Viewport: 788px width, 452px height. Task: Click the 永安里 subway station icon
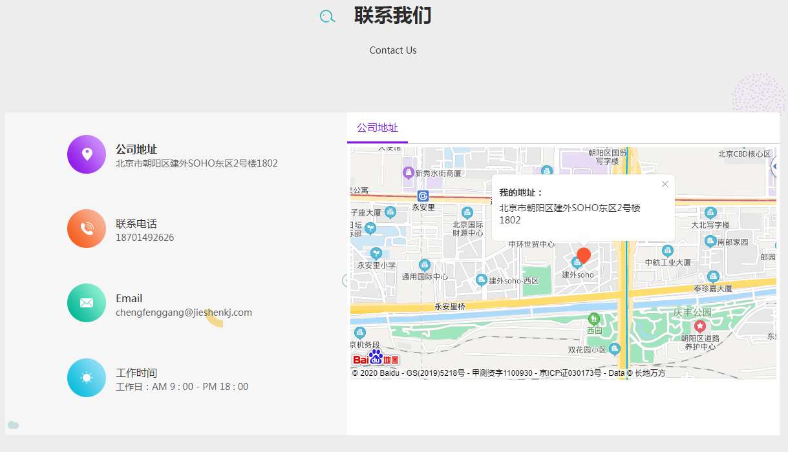[423, 196]
